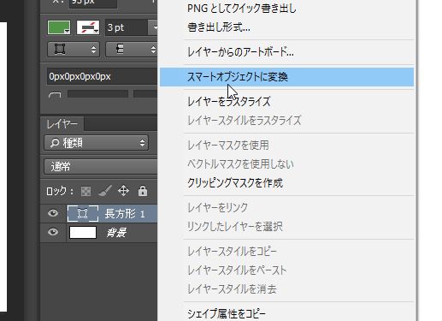Click the 長方形 1 layer thumbnail
The width and height of the screenshot is (442, 321).
pyautogui.click(x=83, y=213)
